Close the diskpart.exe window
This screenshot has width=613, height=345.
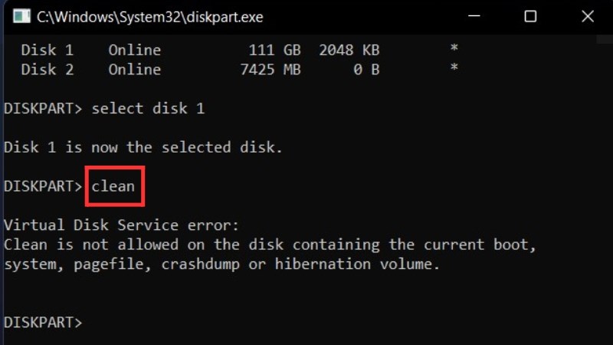click(x=587, y=16)
